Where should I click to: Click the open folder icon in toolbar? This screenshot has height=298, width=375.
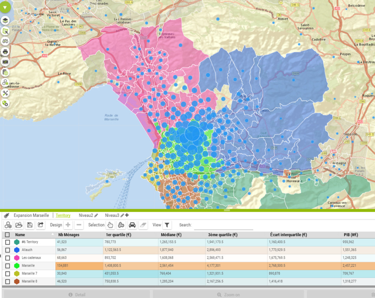click(x=19, y=225)
